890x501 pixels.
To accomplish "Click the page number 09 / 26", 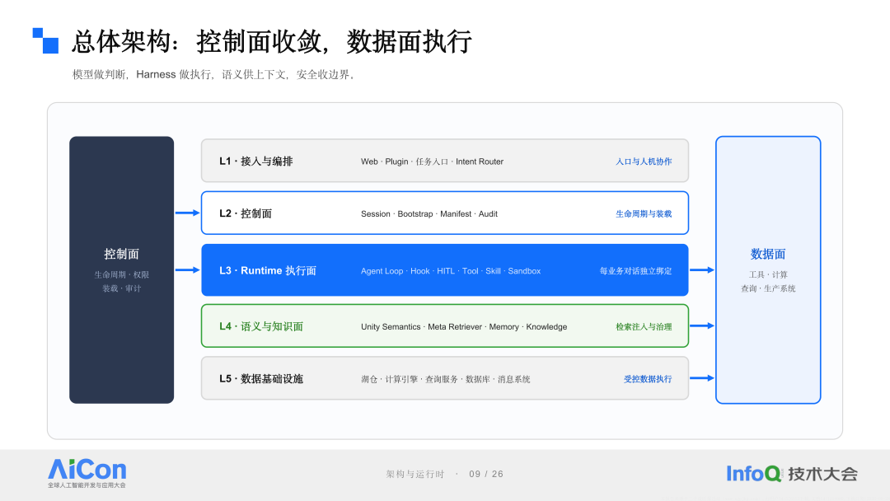I will click(486, 474).
